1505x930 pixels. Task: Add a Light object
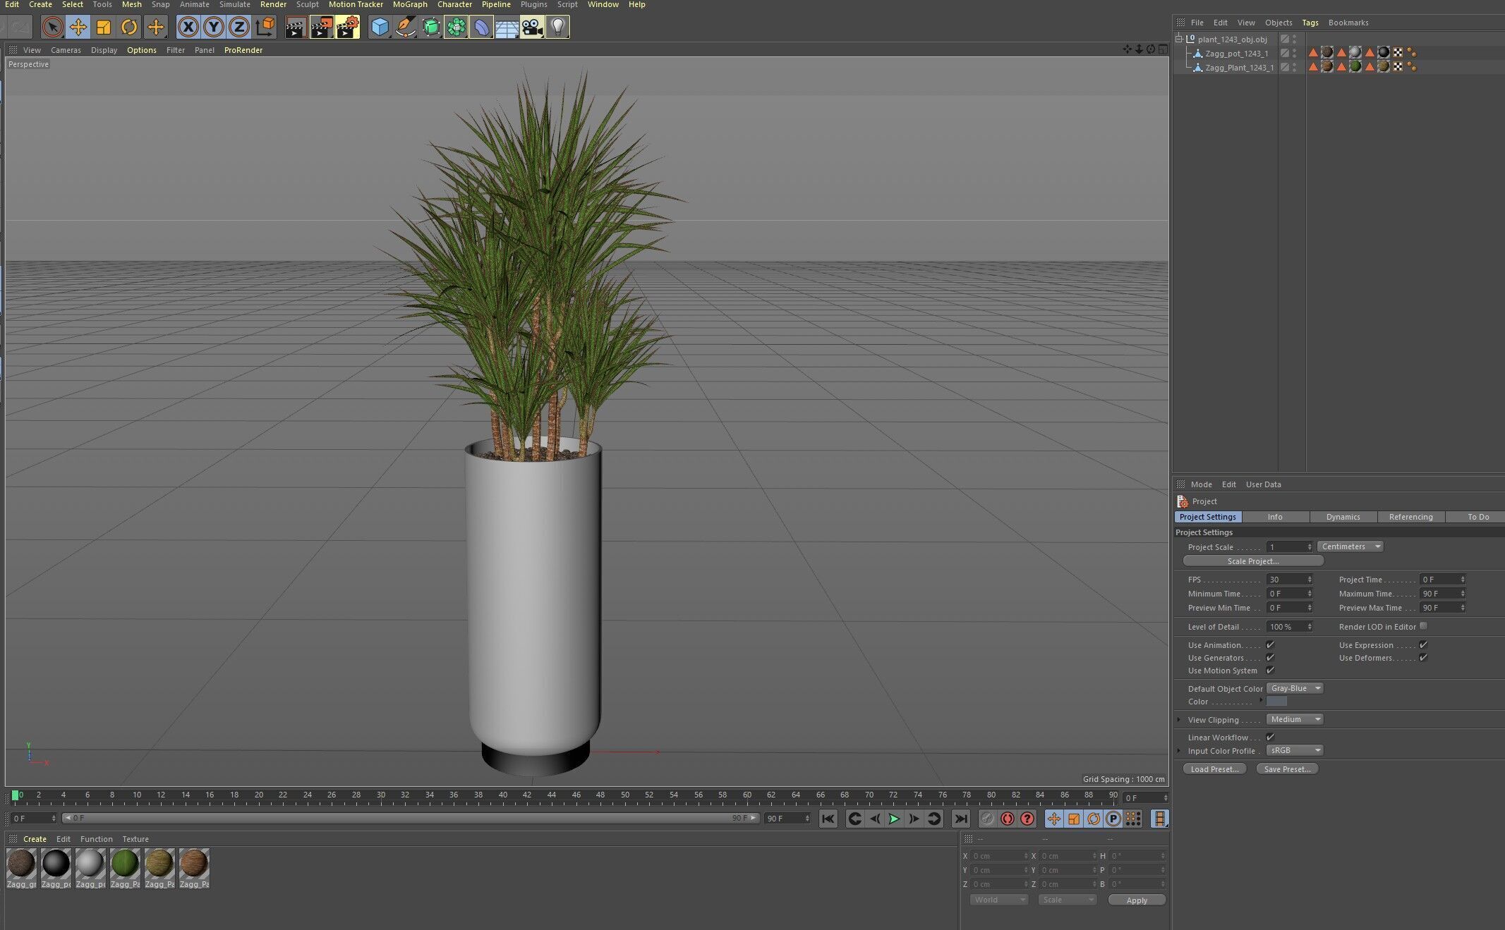(557, 27)
